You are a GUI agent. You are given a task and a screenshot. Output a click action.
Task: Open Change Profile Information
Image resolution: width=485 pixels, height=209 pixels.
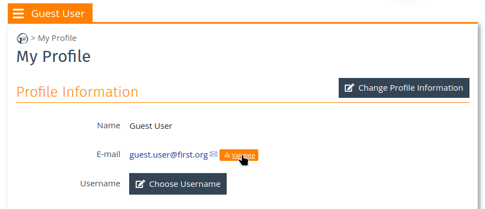tap(404, 88)
